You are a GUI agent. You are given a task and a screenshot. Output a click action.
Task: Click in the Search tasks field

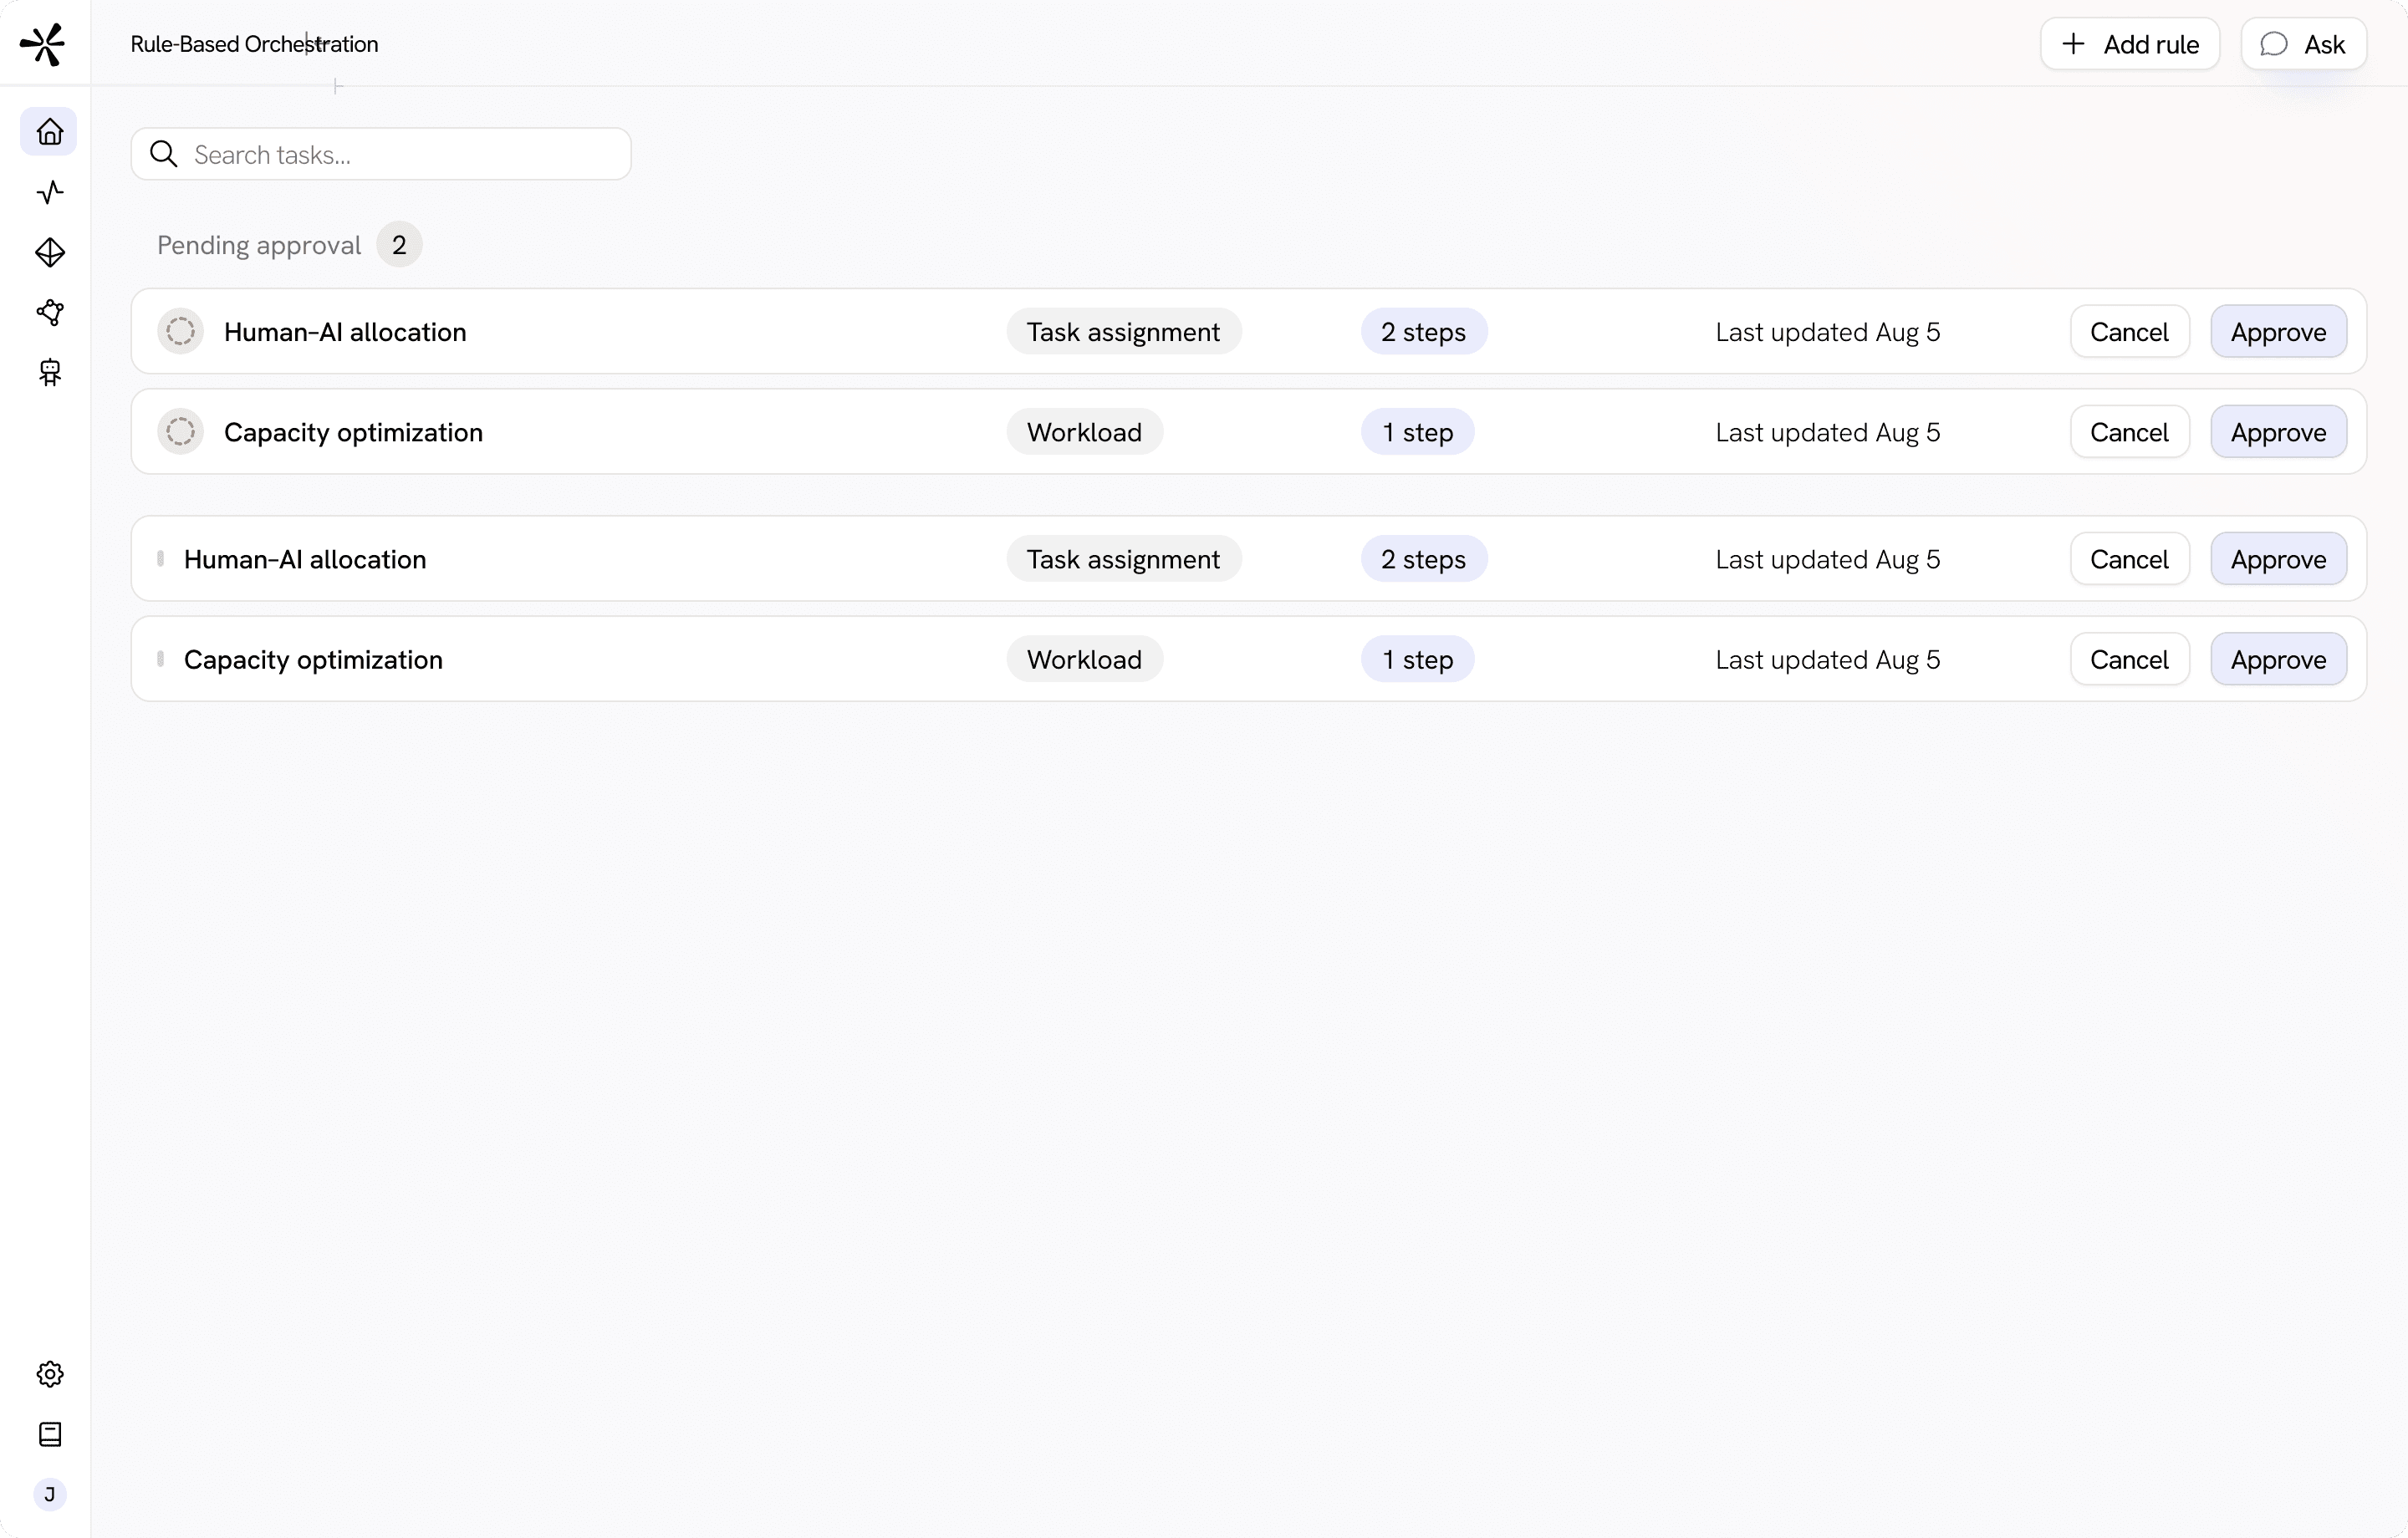[400, 155]
